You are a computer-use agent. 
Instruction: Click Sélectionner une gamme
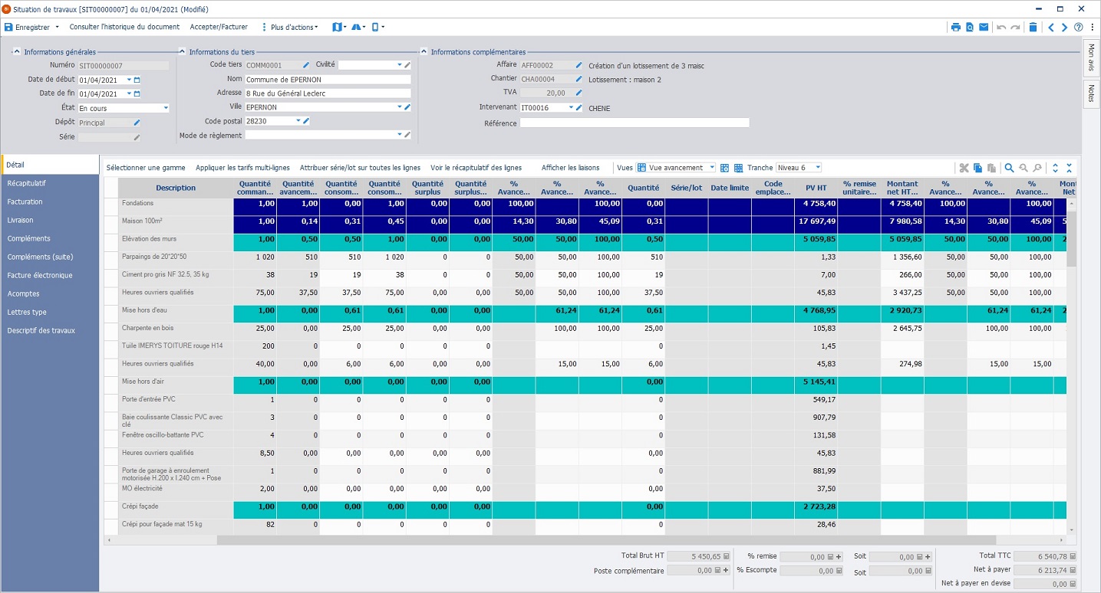[146, 167]
